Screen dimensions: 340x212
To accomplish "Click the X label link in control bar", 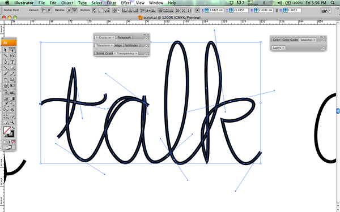I will 203,10.
